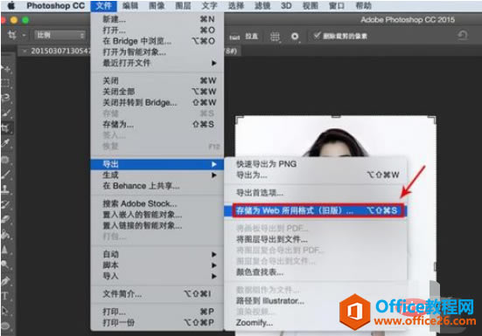
Task: Select the Blur tool
Action: tap(5, 250)
